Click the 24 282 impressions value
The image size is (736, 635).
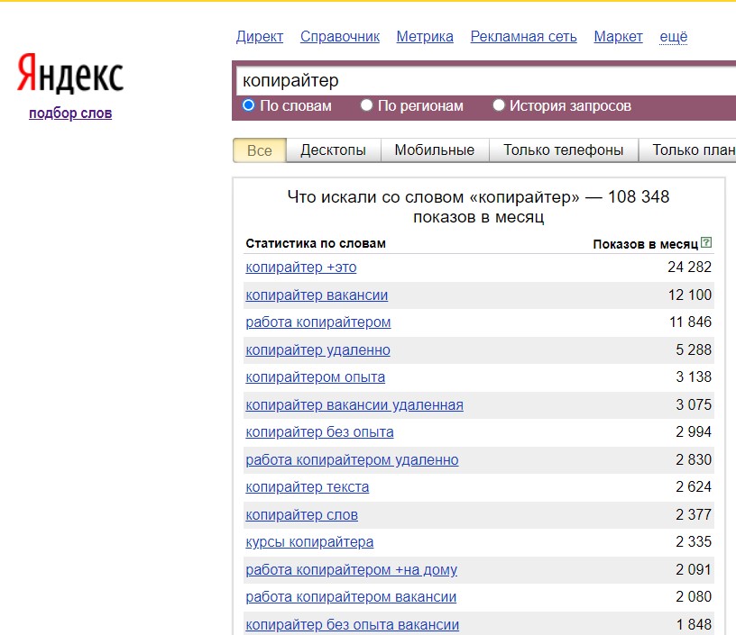tap(689, 267)
